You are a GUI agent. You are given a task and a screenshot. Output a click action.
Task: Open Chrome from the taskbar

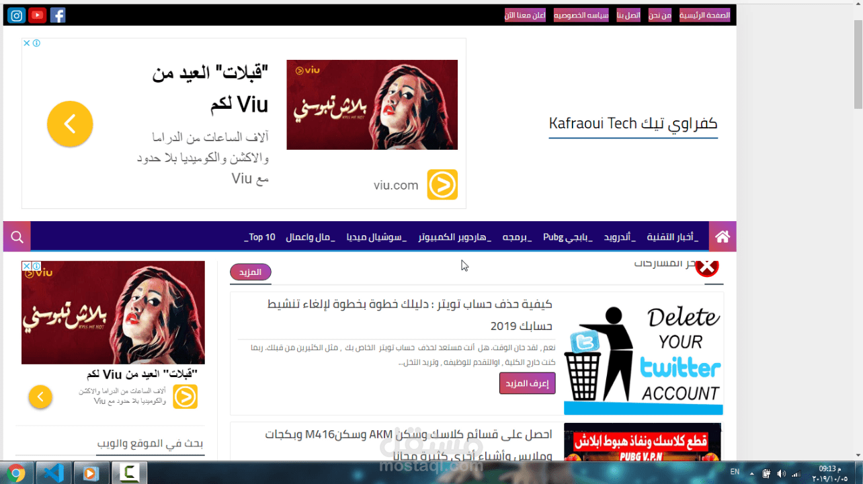click(16, 473)
